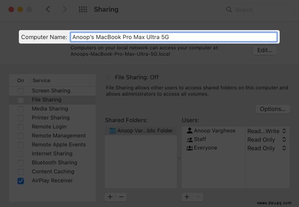The image size is (299, 207).
Task: Select Bluetooth Sharing service row
Action: [52, 163]
